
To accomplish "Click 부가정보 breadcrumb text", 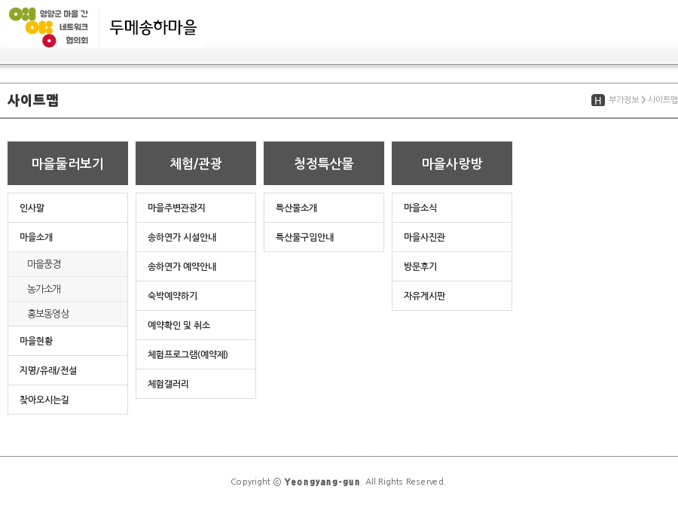I will tap(624, 100).
